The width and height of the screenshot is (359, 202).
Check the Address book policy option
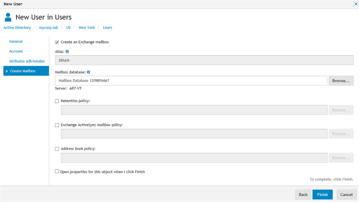57,149
